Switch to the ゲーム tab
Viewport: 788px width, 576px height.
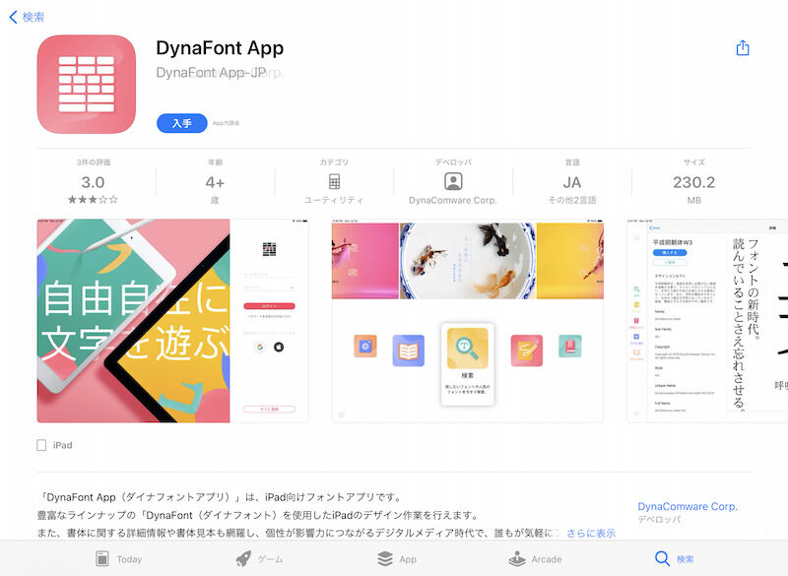[259, 558]
